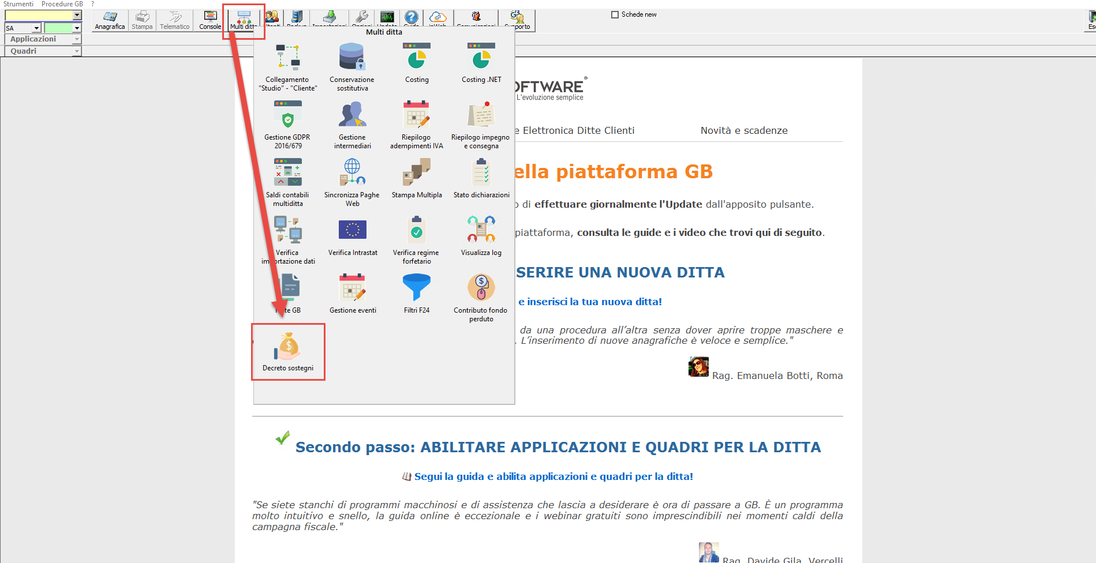
Task: Launch the Costing tool
Action: 417,63
